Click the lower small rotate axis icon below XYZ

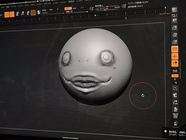176,83
